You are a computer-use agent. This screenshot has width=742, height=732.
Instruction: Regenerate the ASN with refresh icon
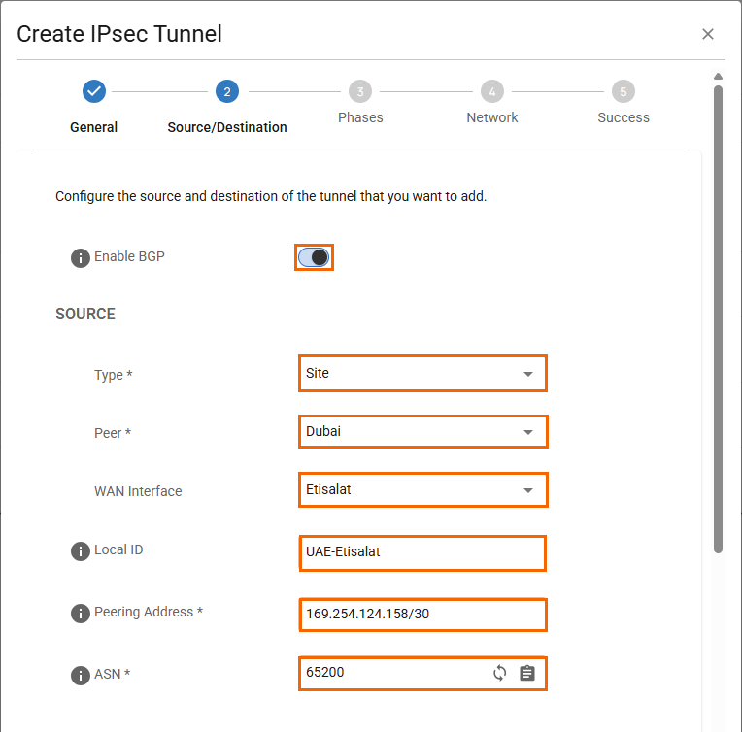click(x=500, y=673)
